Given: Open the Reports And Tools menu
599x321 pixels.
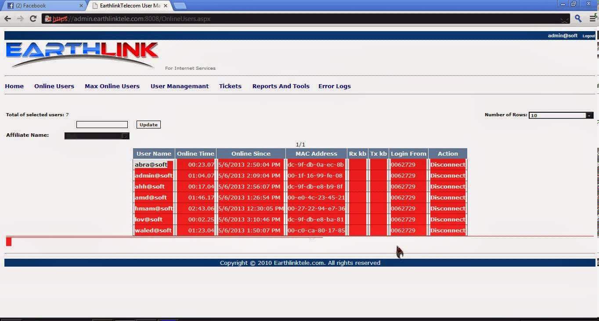Looking at the screenshot, I should tap(281, 86).
